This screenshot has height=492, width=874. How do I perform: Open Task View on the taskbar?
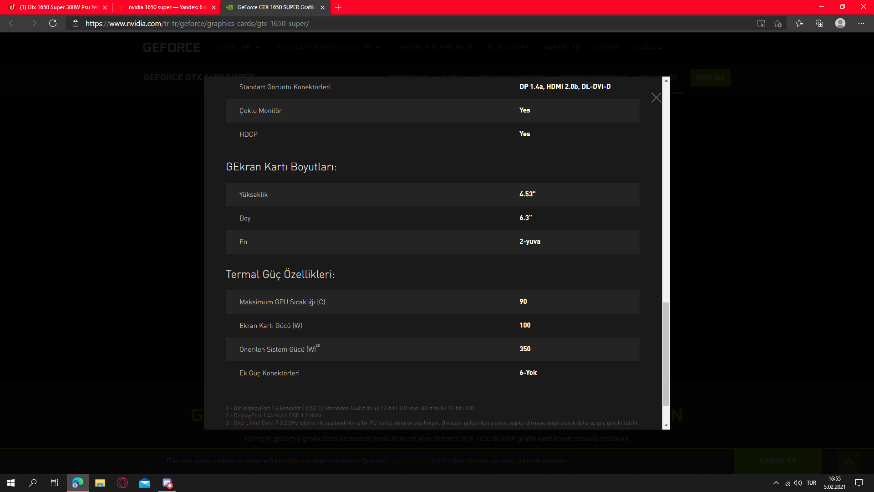(55, 483)
